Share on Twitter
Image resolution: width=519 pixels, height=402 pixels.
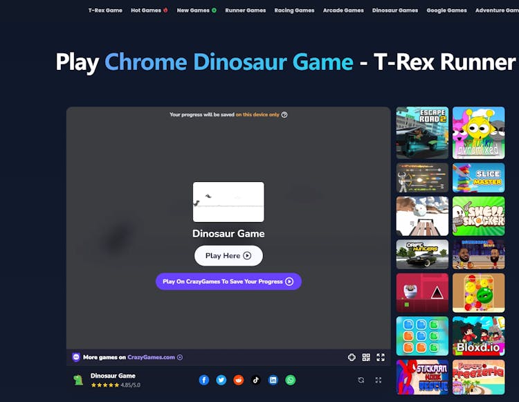click(221, 380)
